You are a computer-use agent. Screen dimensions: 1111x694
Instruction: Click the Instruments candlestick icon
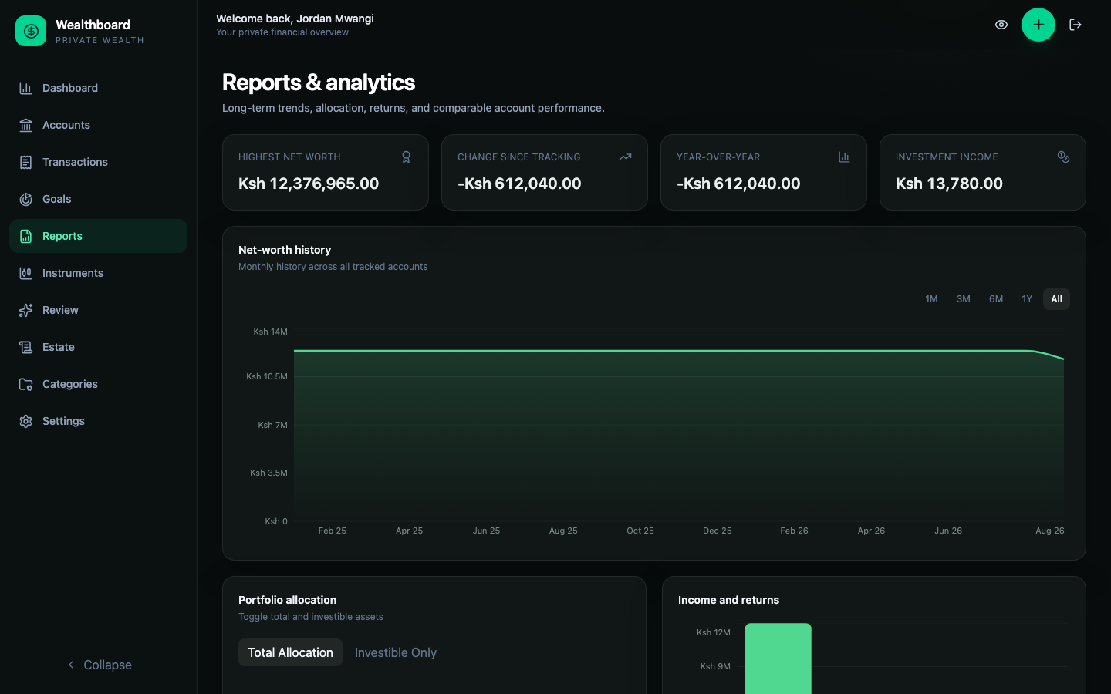click(x=25, y=273)
